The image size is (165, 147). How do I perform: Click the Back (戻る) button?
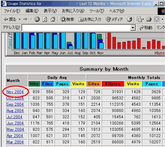10,19
